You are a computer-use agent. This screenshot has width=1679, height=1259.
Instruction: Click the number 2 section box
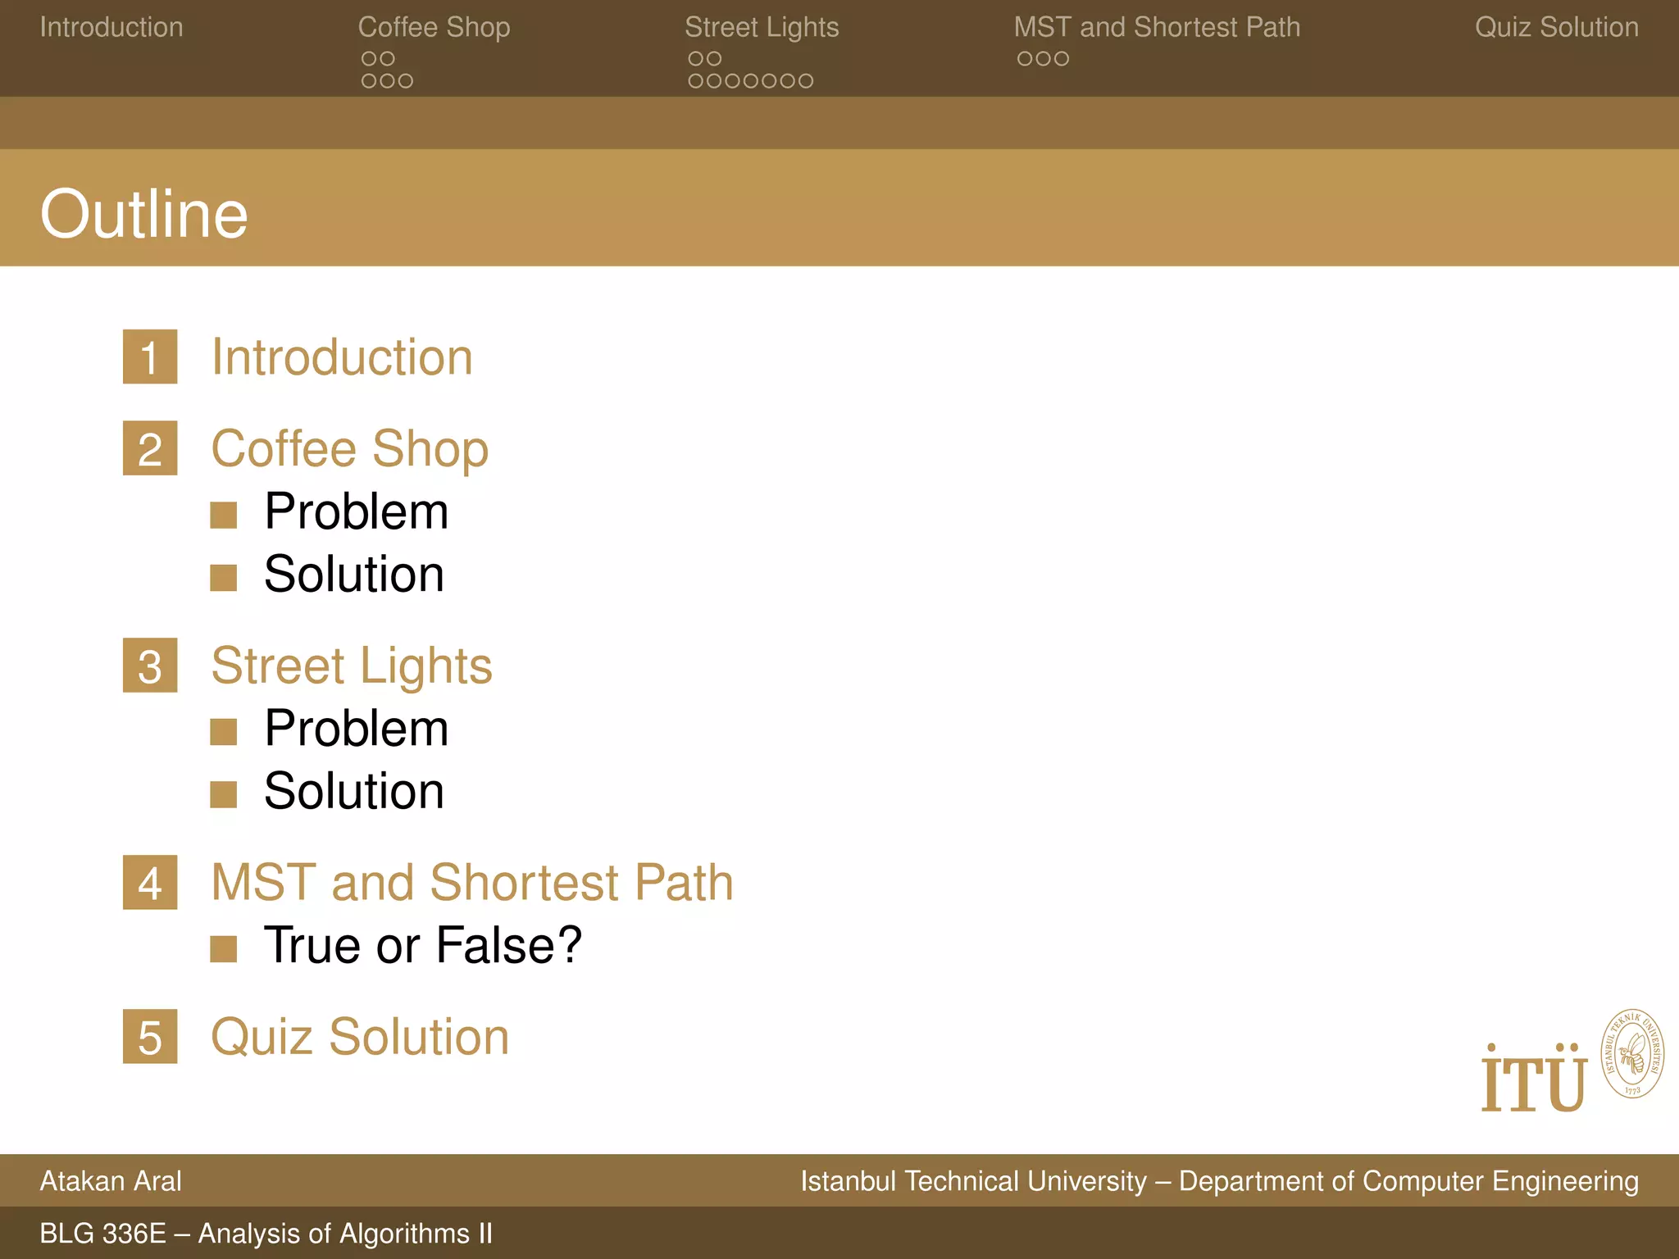click(x=150, y=448)
